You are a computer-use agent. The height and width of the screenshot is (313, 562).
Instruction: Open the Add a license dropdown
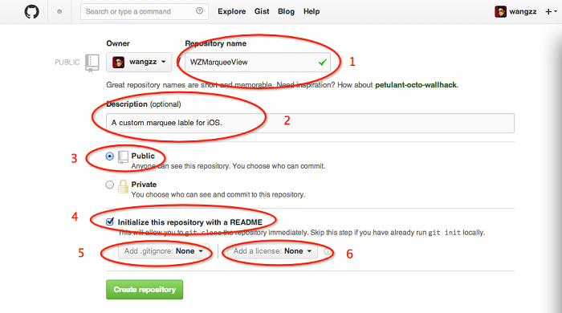pyautogui.click(x=272, y=251)
